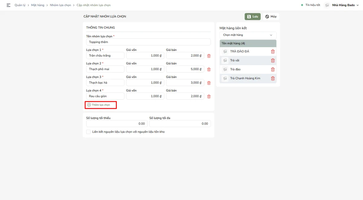Click Giá vốn field of Lựa chọn 4
363x200 pixels.
[x=145, y=96]
